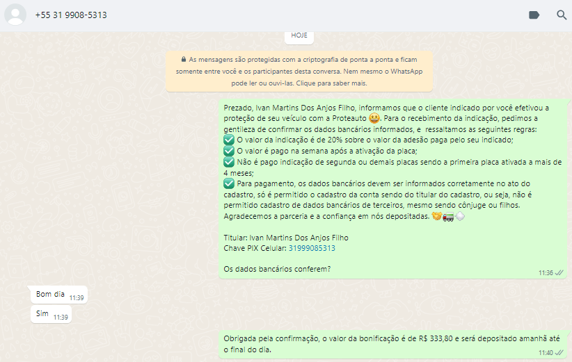The height and width of the screenshot is (362, 572).
Task: Click the lock icon in encryption notice
Action: tap(184, 60)
